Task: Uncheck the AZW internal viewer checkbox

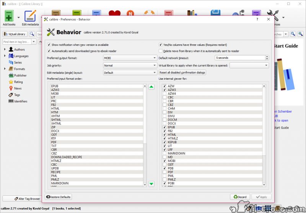Action: (164, 86)
